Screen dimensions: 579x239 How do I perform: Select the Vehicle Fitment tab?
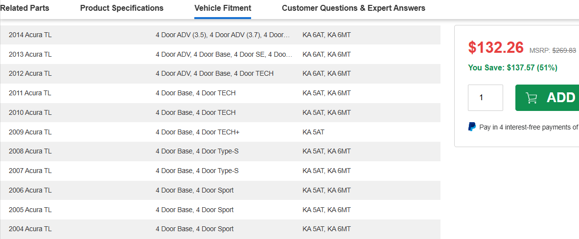(x=223, y=8)
